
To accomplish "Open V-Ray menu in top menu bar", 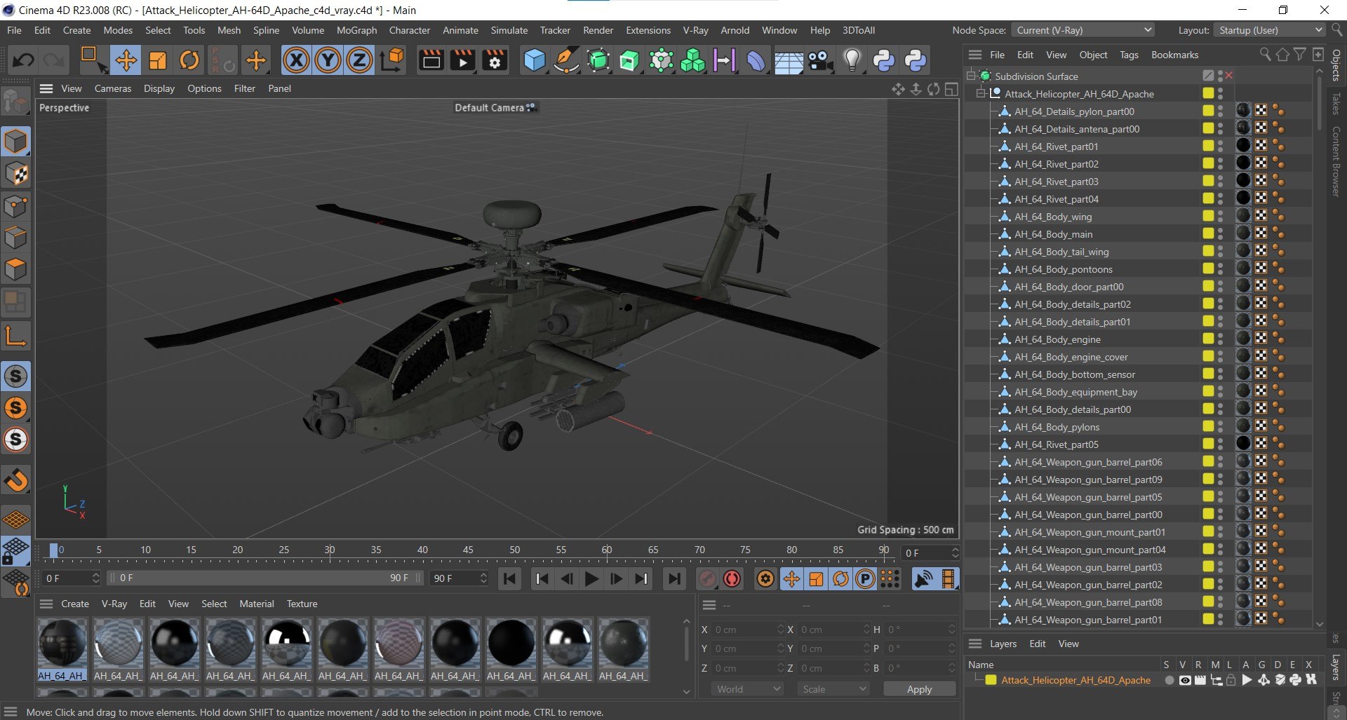I will click(x=695, y=30).
